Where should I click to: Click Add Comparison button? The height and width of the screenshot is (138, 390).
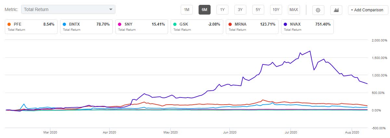tap(368, 10)
